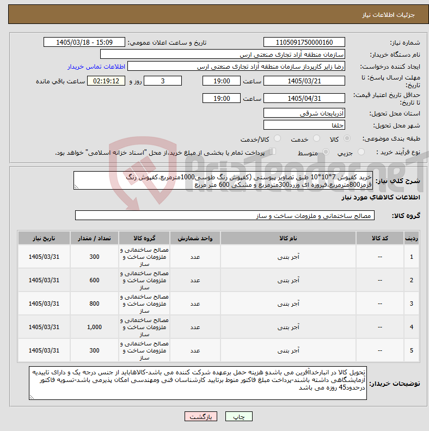Click the request creator field

click(x=236, y=66)
